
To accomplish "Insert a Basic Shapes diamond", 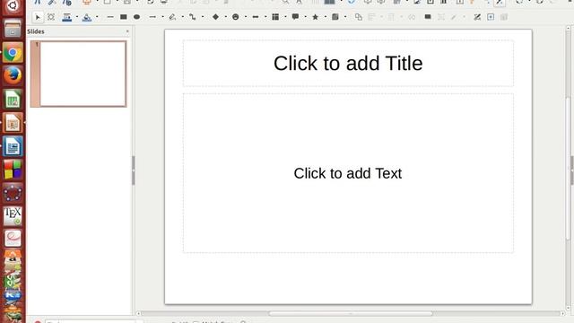I will pos(215,17).
